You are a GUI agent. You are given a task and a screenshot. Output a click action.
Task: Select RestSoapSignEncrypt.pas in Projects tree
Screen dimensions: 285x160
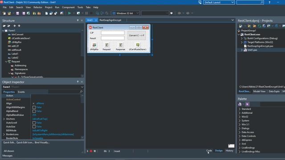coord(260,46)
